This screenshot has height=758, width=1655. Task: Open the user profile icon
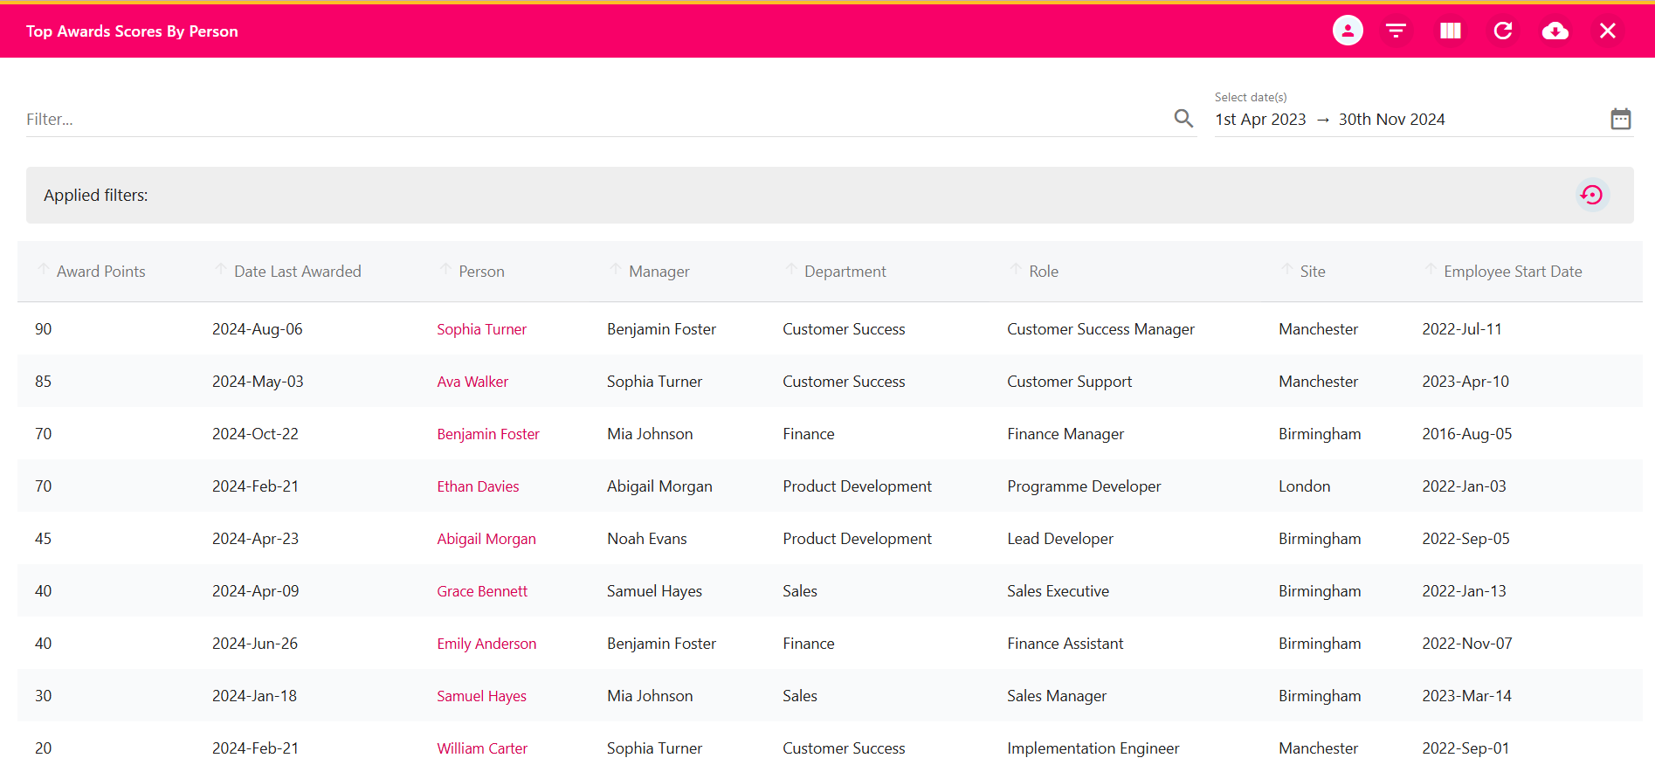click(1348, 31)
